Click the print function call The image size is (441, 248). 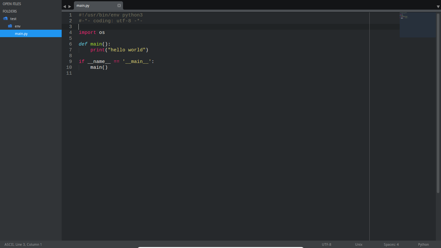click(97, 50)
